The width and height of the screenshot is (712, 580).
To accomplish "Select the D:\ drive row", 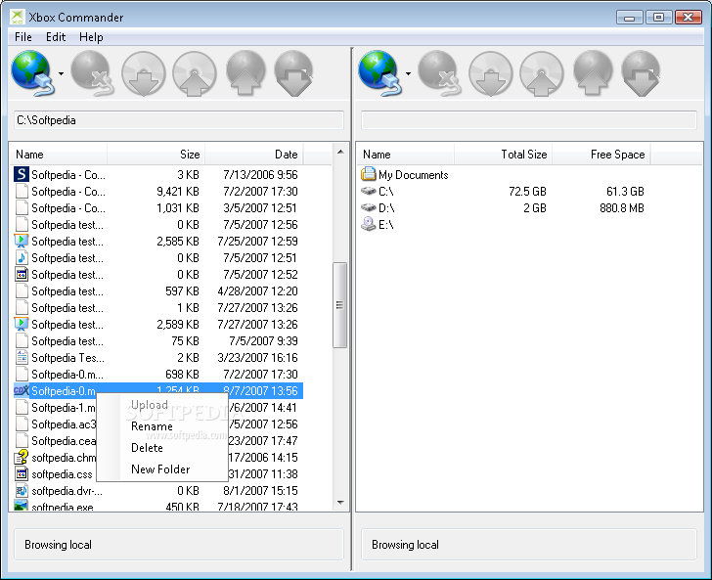I will (x=503, y=208).
